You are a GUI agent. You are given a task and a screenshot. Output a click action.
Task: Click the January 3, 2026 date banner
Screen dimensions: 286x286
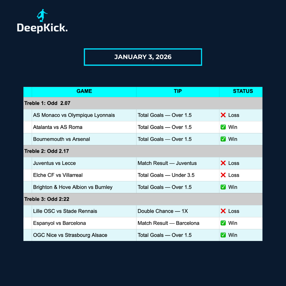[x=143, y=57]
